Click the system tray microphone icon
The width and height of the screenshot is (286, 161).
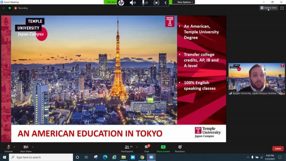[x=252, y=157]
